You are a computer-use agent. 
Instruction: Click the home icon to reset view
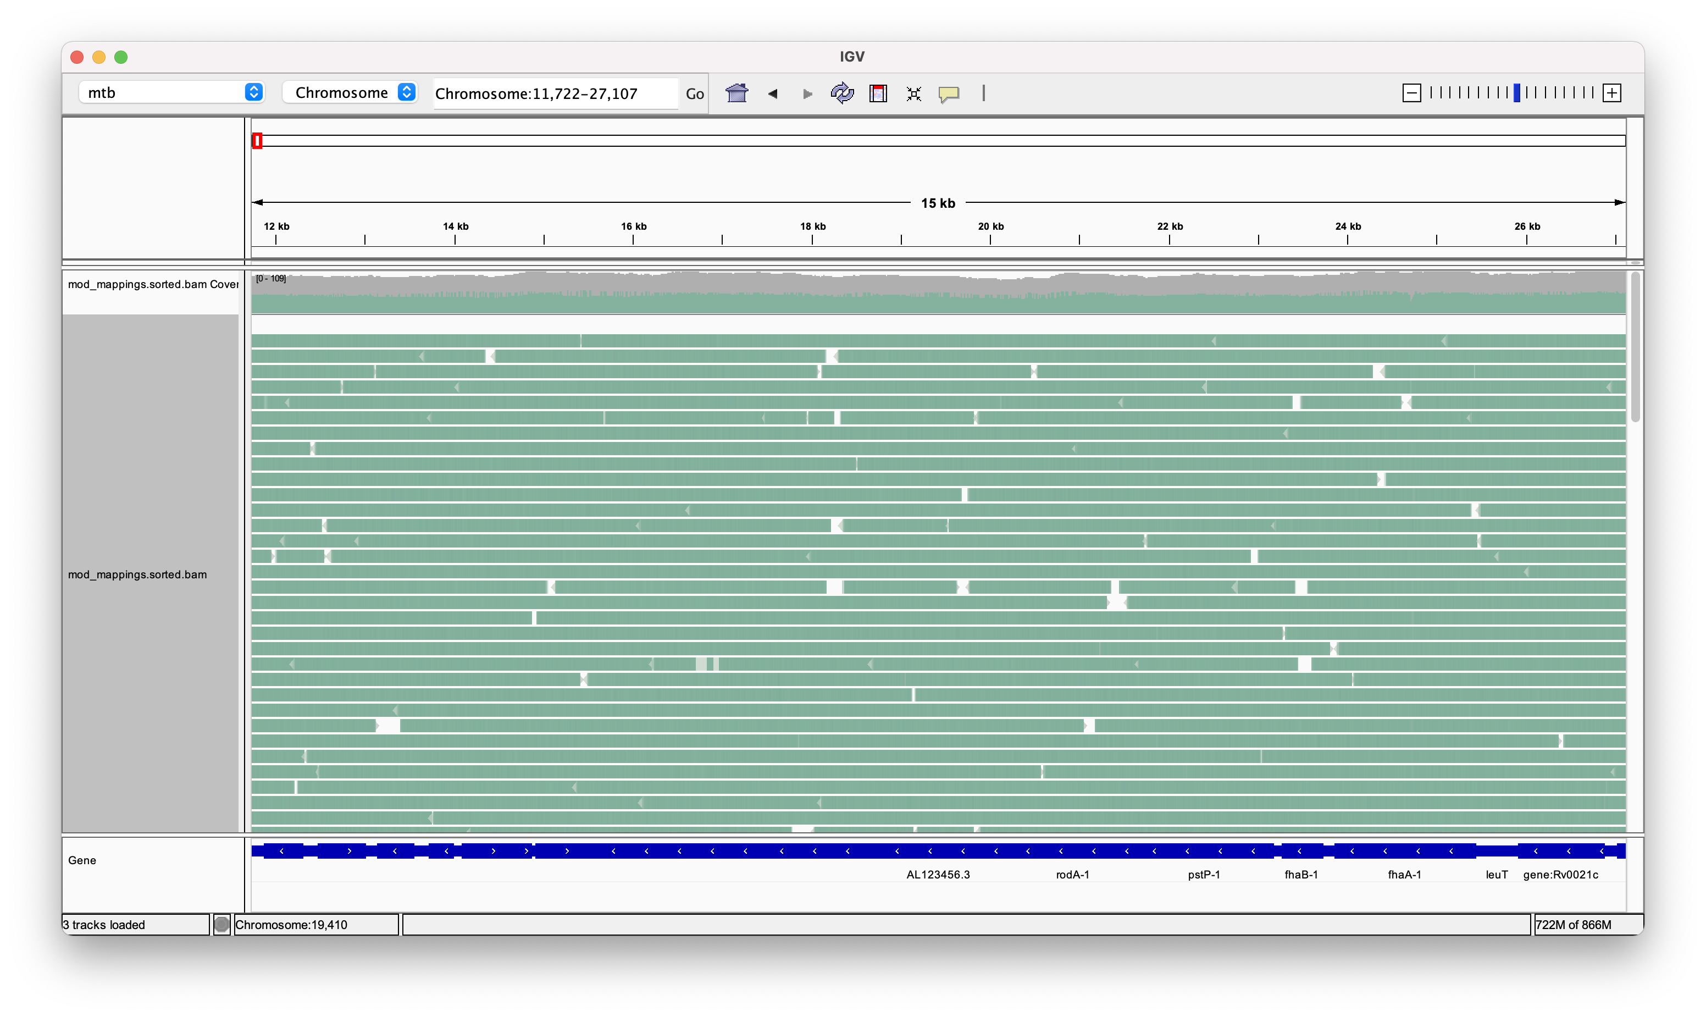(x=736, y=94)
